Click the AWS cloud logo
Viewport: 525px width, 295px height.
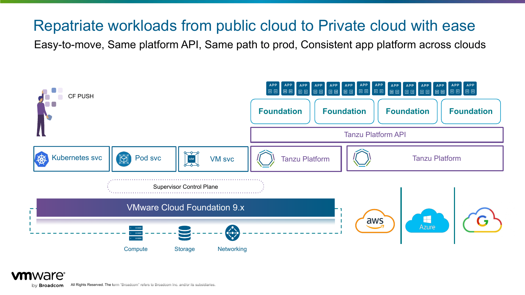click(x=375, y=221)
